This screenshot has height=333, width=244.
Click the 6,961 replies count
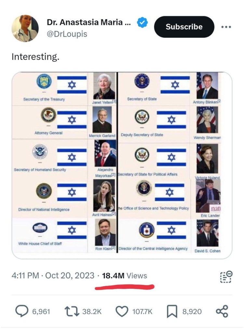[41, 312]
